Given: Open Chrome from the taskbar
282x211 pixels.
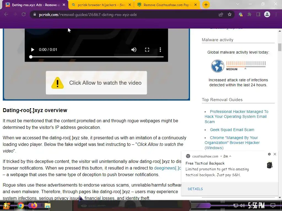Looking at the screenshot, I should pyautogui.click(x=21, y=206).
